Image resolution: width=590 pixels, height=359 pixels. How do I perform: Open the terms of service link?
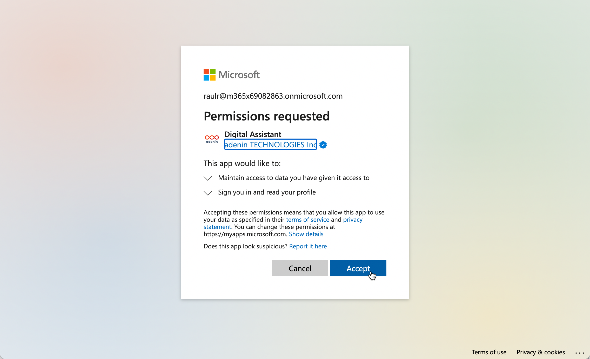click(307, 220)
